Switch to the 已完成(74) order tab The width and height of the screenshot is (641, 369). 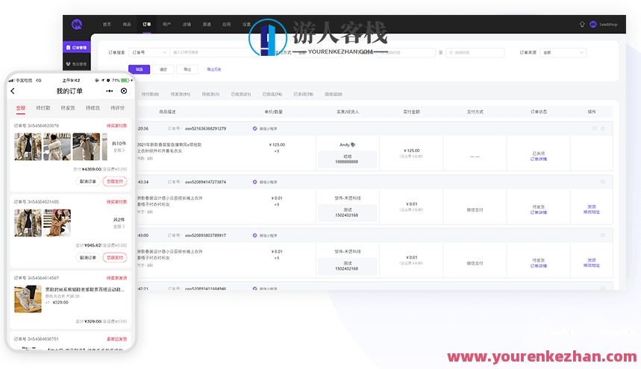[272, 94]
